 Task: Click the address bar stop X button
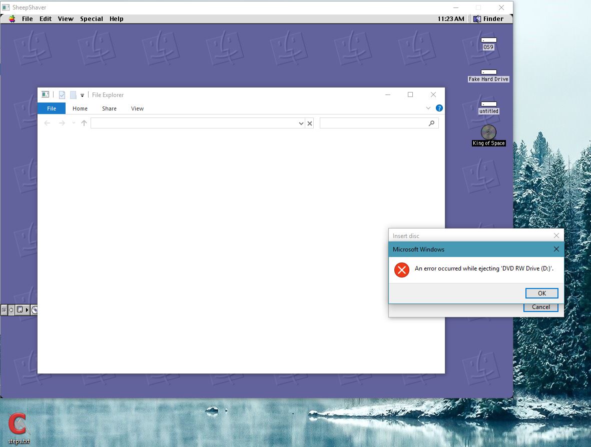click(x=310, y=123)
